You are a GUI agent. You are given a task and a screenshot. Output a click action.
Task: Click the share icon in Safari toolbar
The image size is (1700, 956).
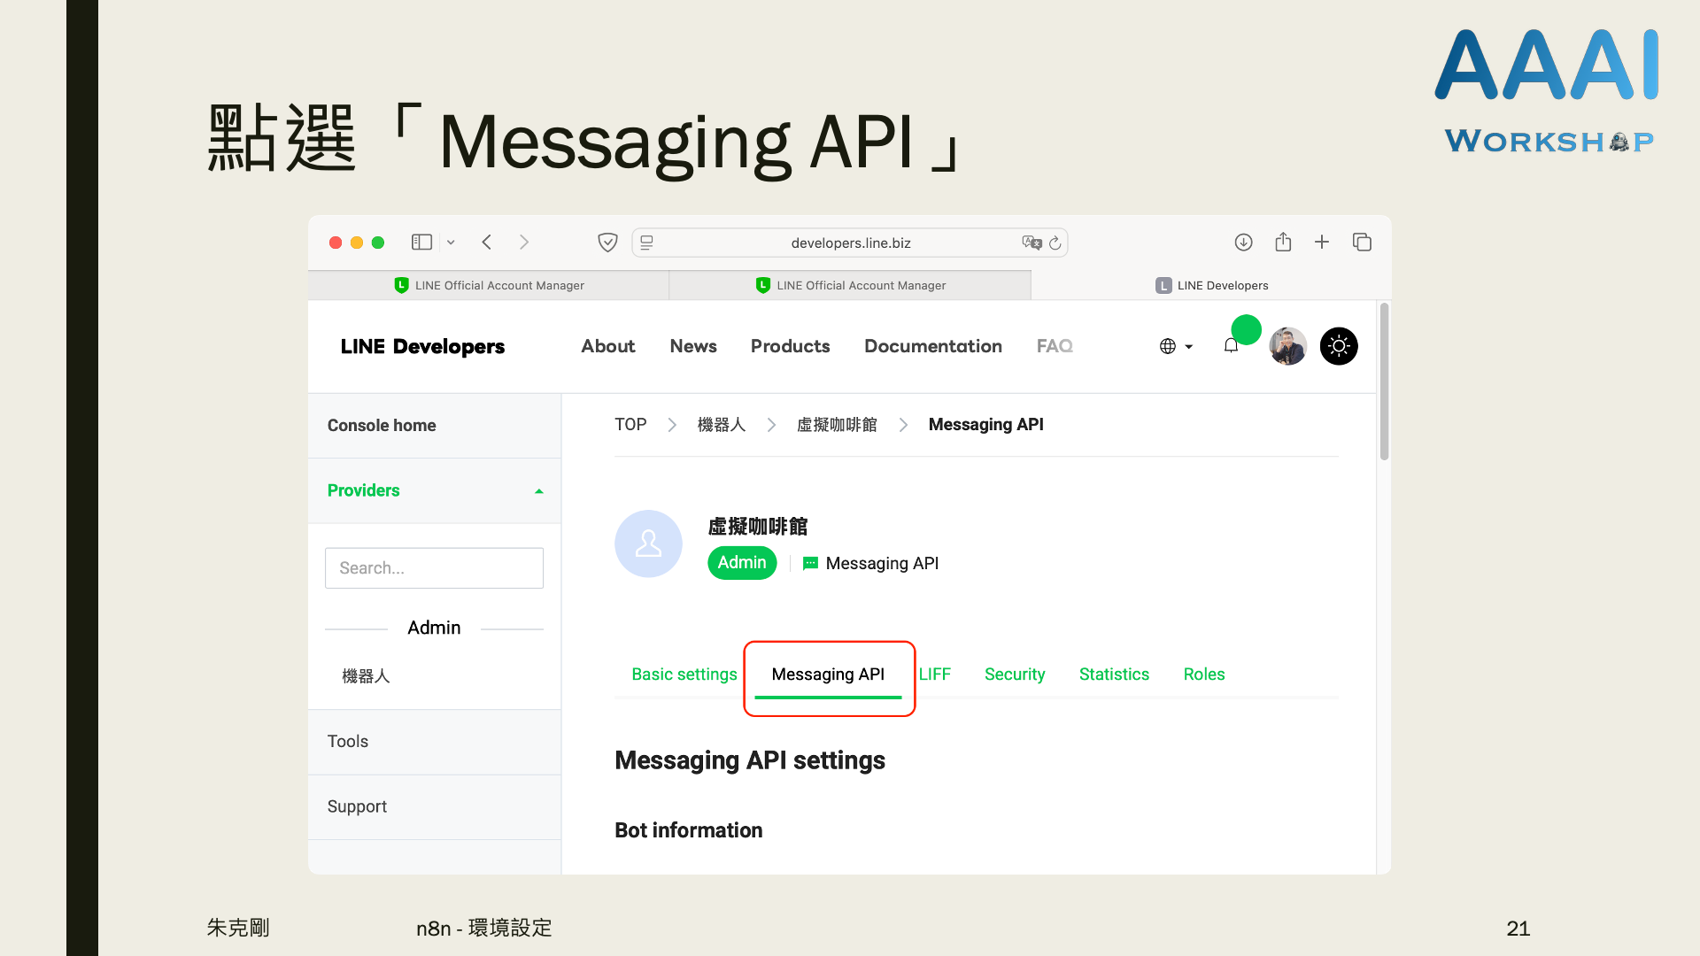(x=1283, y=242)
